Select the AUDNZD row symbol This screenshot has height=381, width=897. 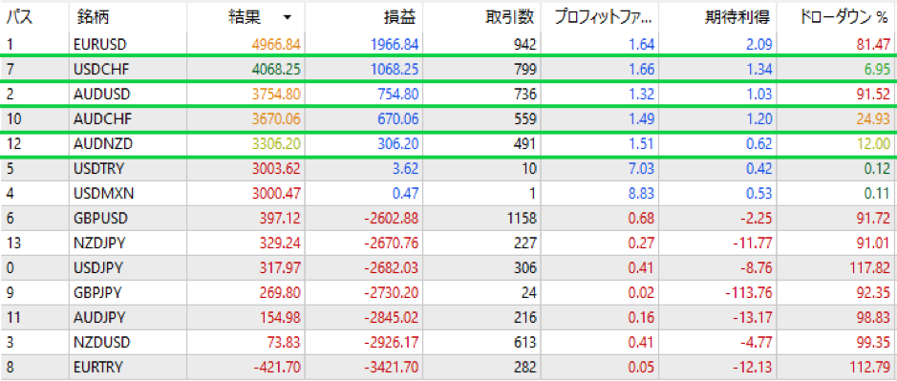coord(102,144)
